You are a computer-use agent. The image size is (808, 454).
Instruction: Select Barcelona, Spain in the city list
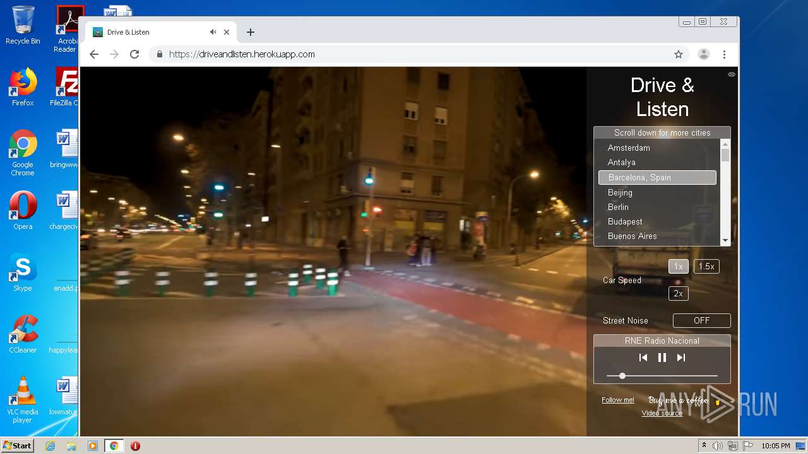pyautogui.click(x=657, y=177)
